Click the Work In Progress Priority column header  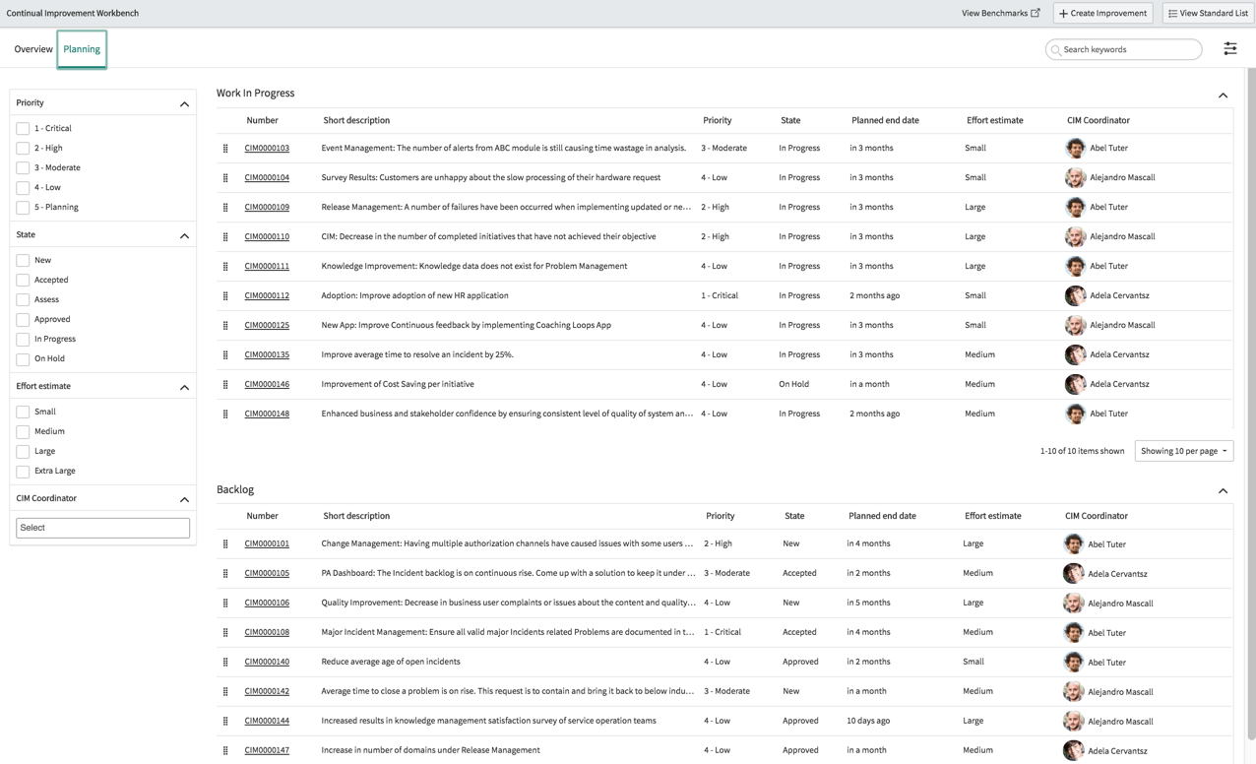[x=718, y=120]
